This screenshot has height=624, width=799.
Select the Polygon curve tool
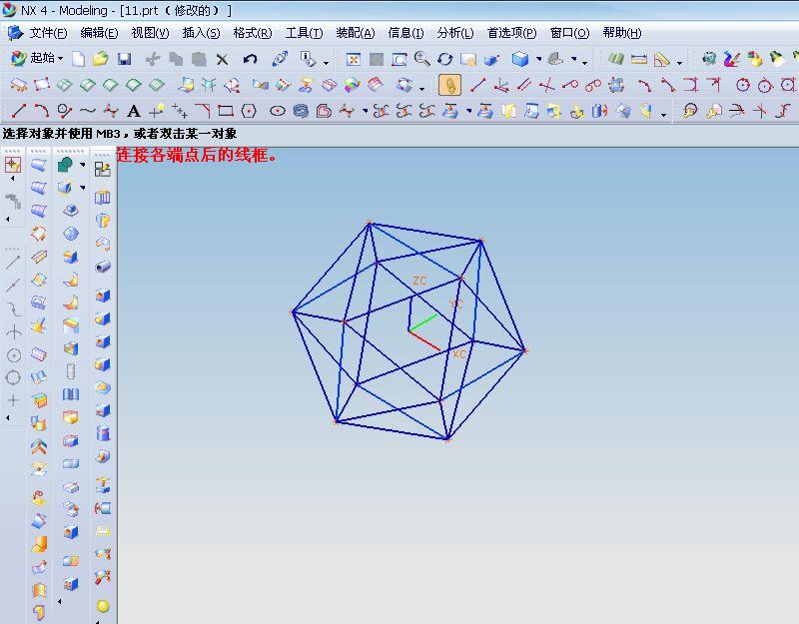click(249, 111)
